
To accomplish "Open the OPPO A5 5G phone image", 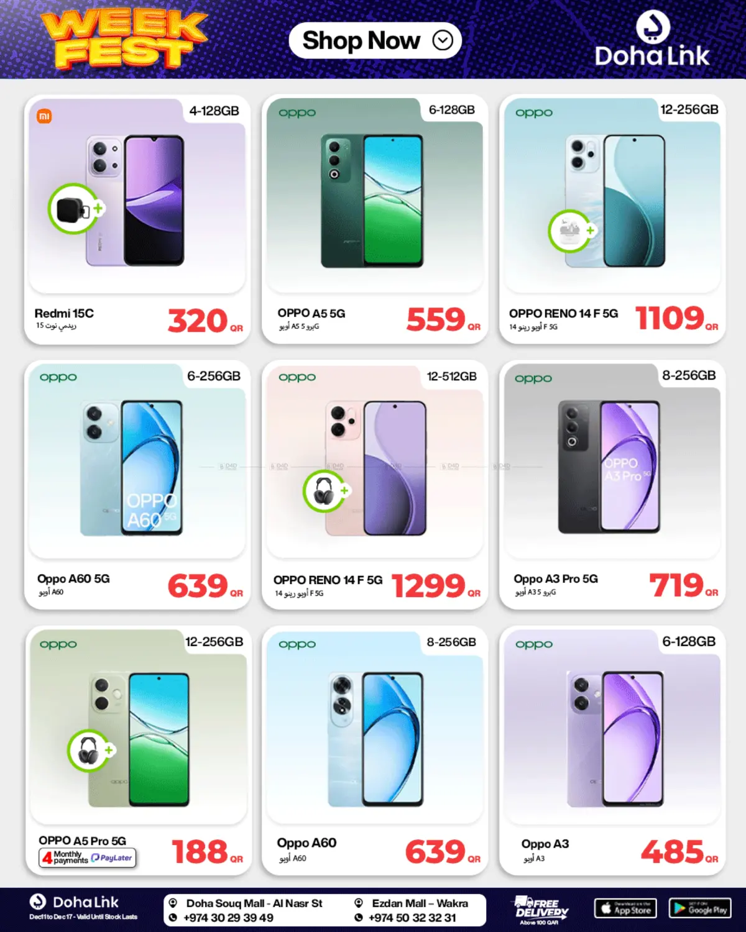I will pyautogui.click(x=372, y=201).
